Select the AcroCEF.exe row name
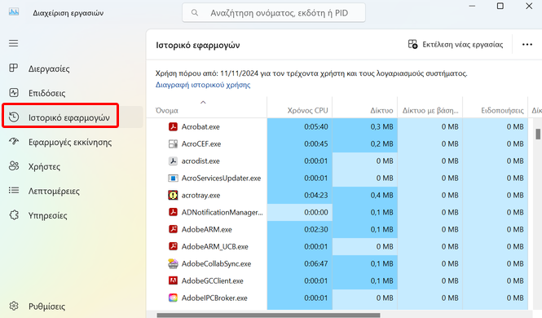 coord(201,144)
